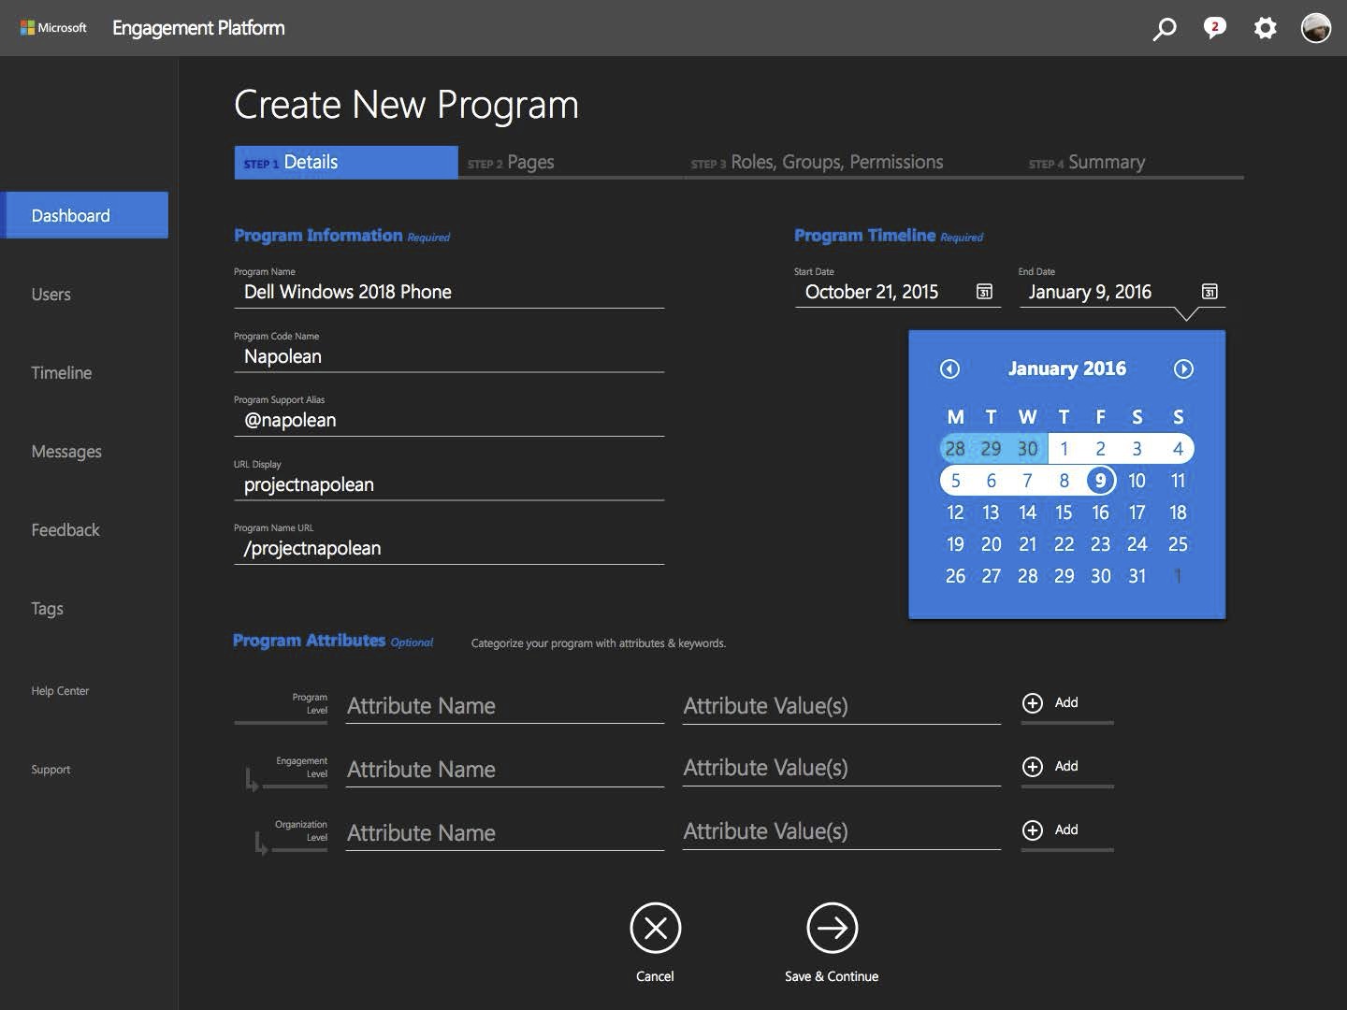Open the notifications speech bubble
The height and width of the screenshot is (1010, 1347).
pyautogui.click(x=1214, y=28)
